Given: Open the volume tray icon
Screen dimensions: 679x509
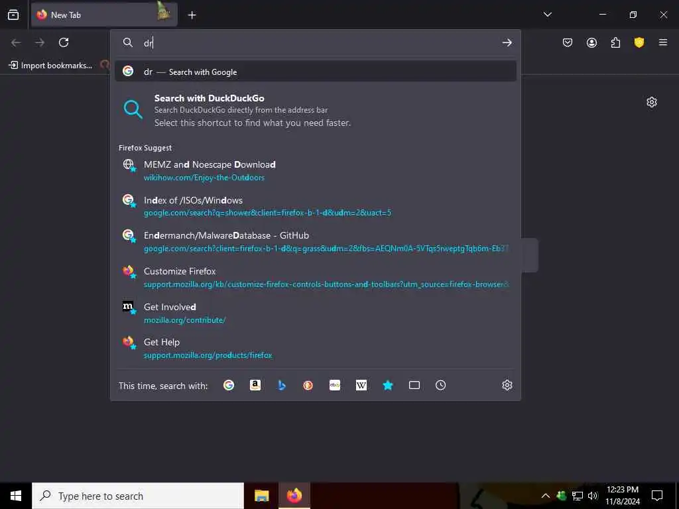Looking at the screenshot, I should tap(593, 496).
